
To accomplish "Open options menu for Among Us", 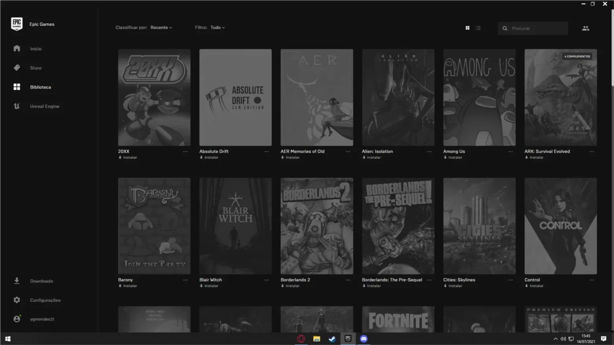I will click(x=510, y=151).
